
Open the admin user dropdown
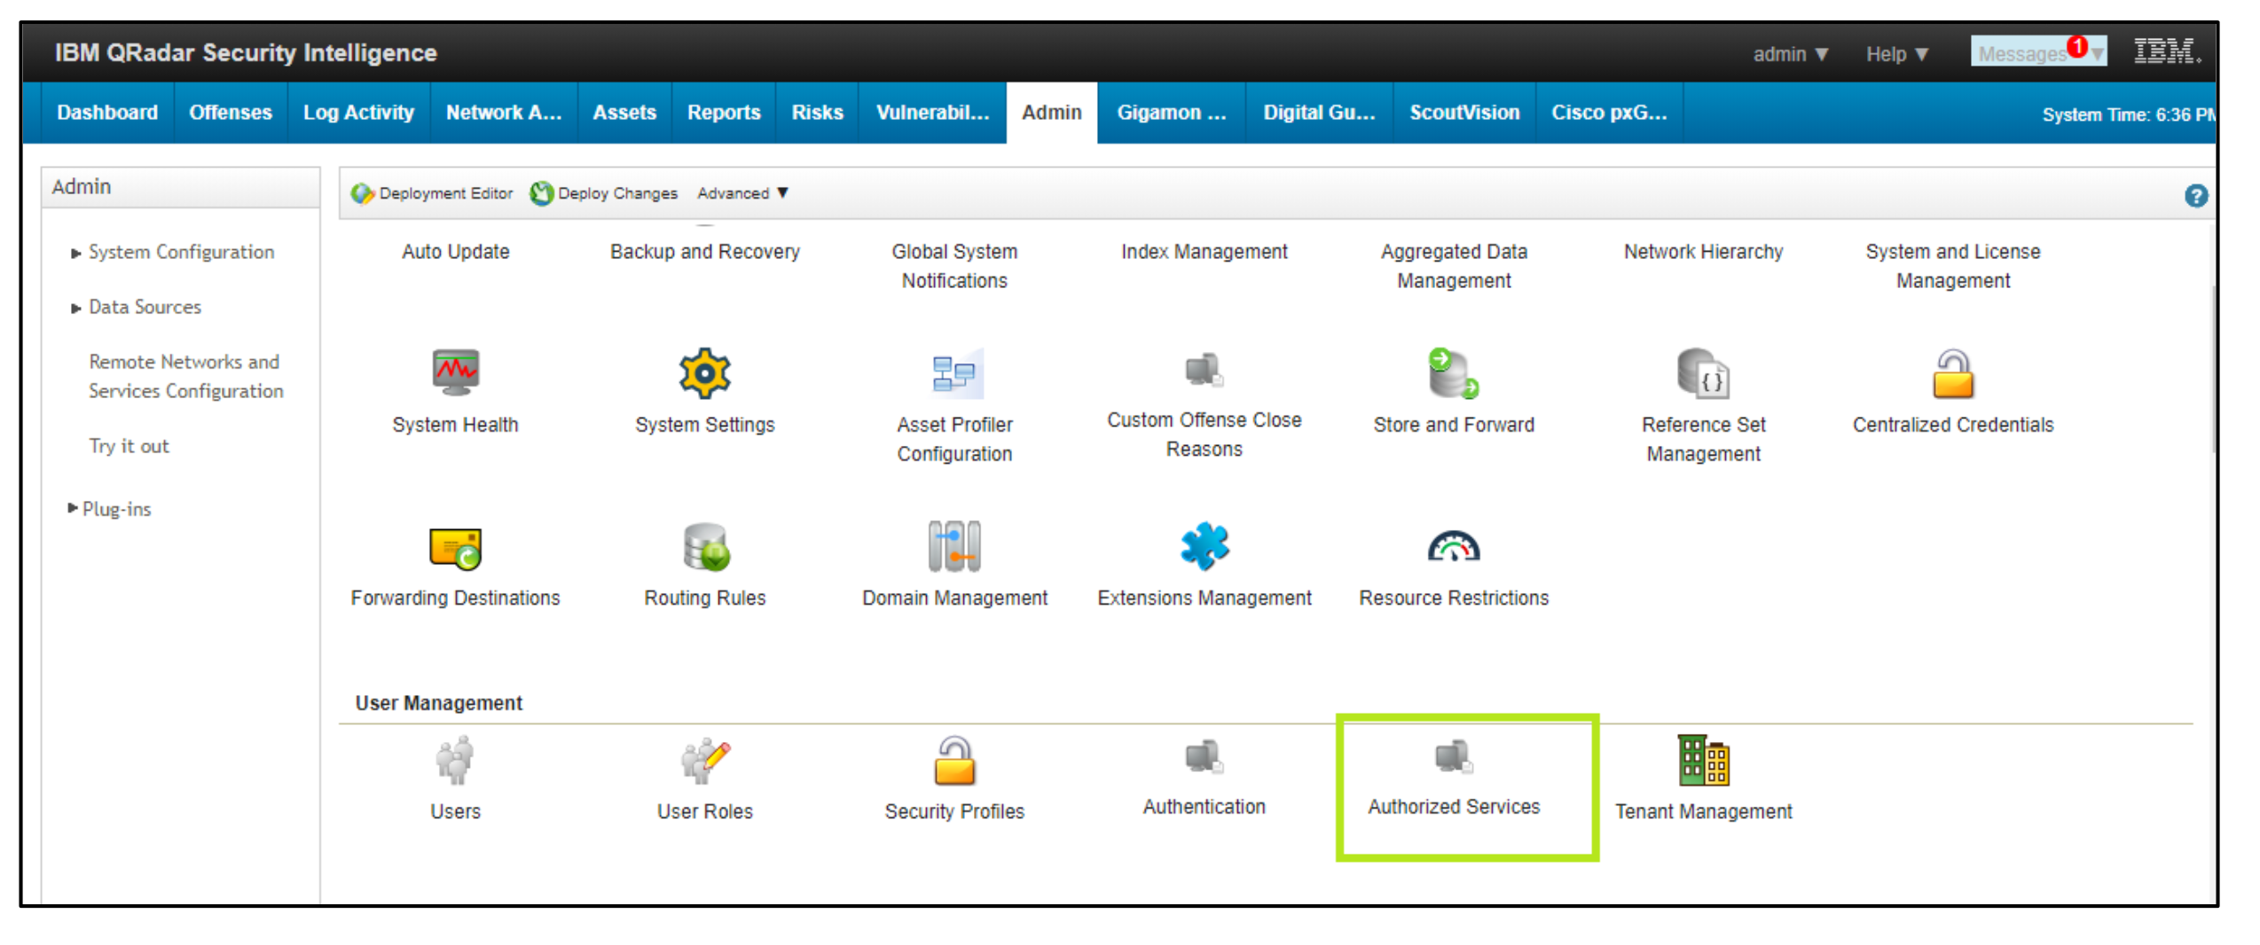click(x=1791, y=54)
